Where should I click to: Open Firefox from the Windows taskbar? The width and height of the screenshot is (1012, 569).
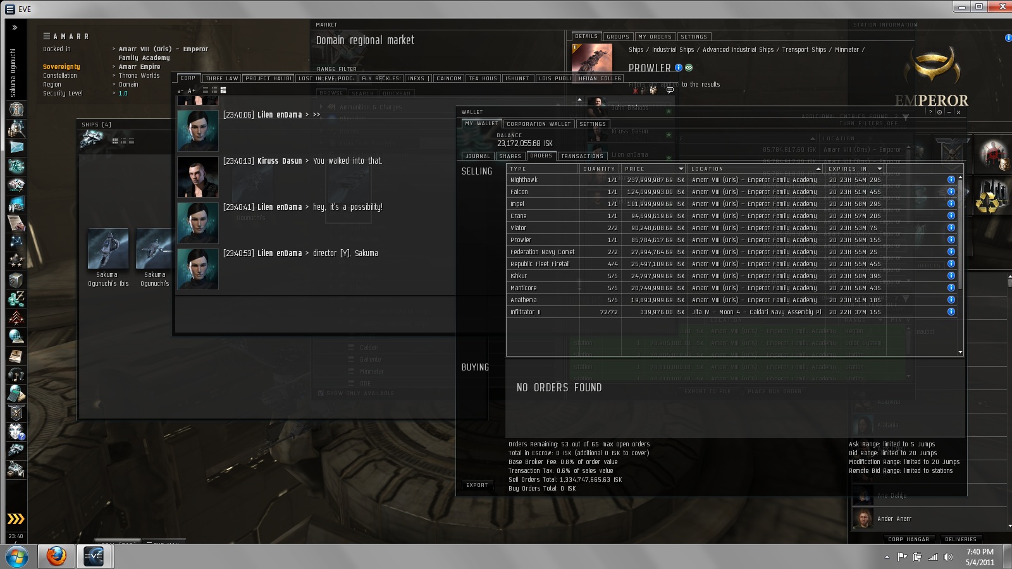[56, 556]
